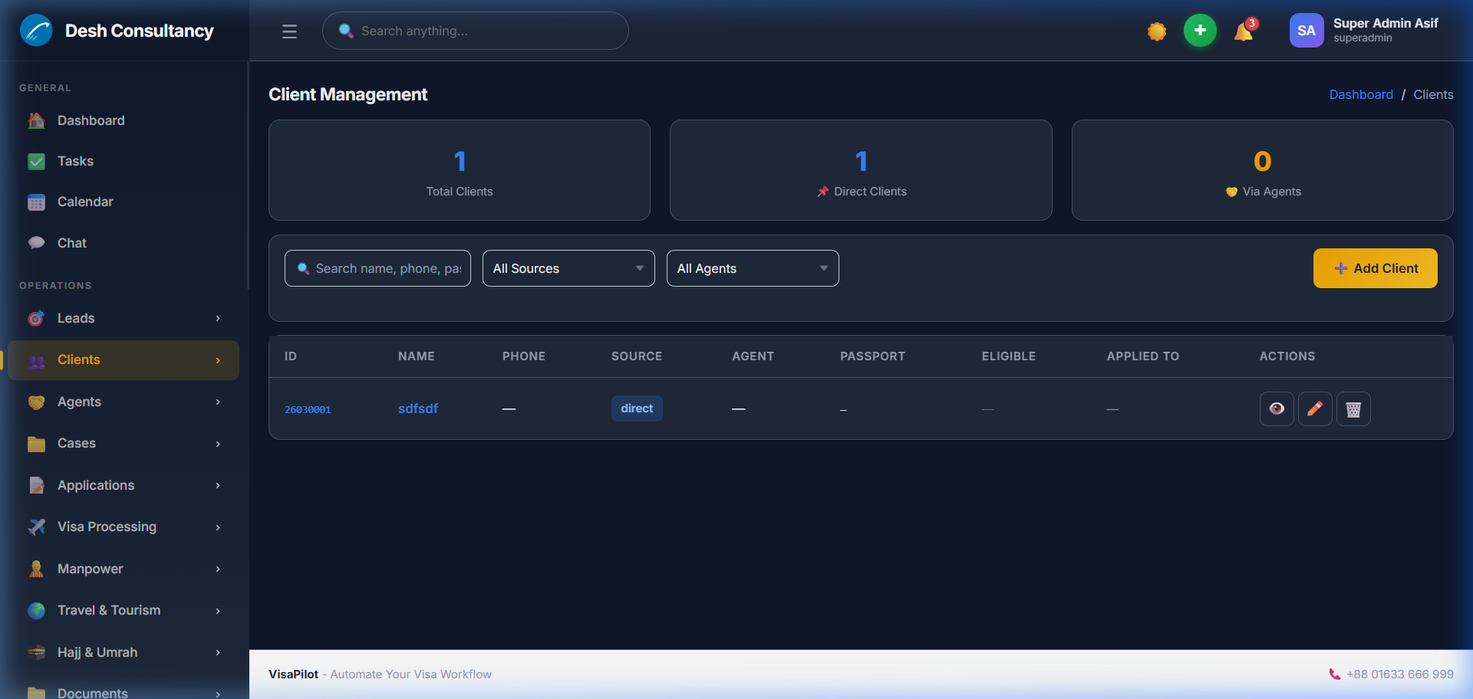Click the phone icon in the footer
This screenshot has width=1473, height=699.
tap(1335, 674)
